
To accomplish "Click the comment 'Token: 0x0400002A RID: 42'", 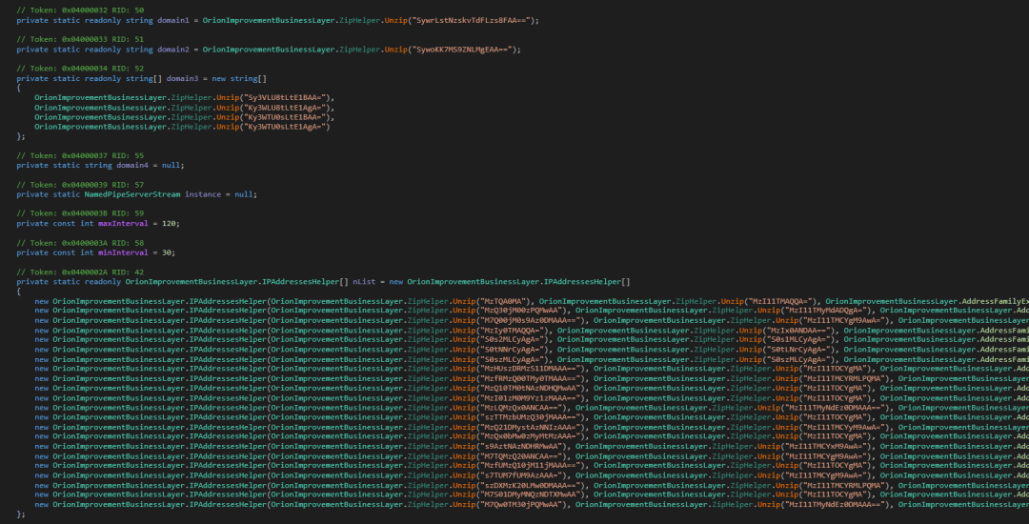I will pyautogui.click(x=80, y=272).
